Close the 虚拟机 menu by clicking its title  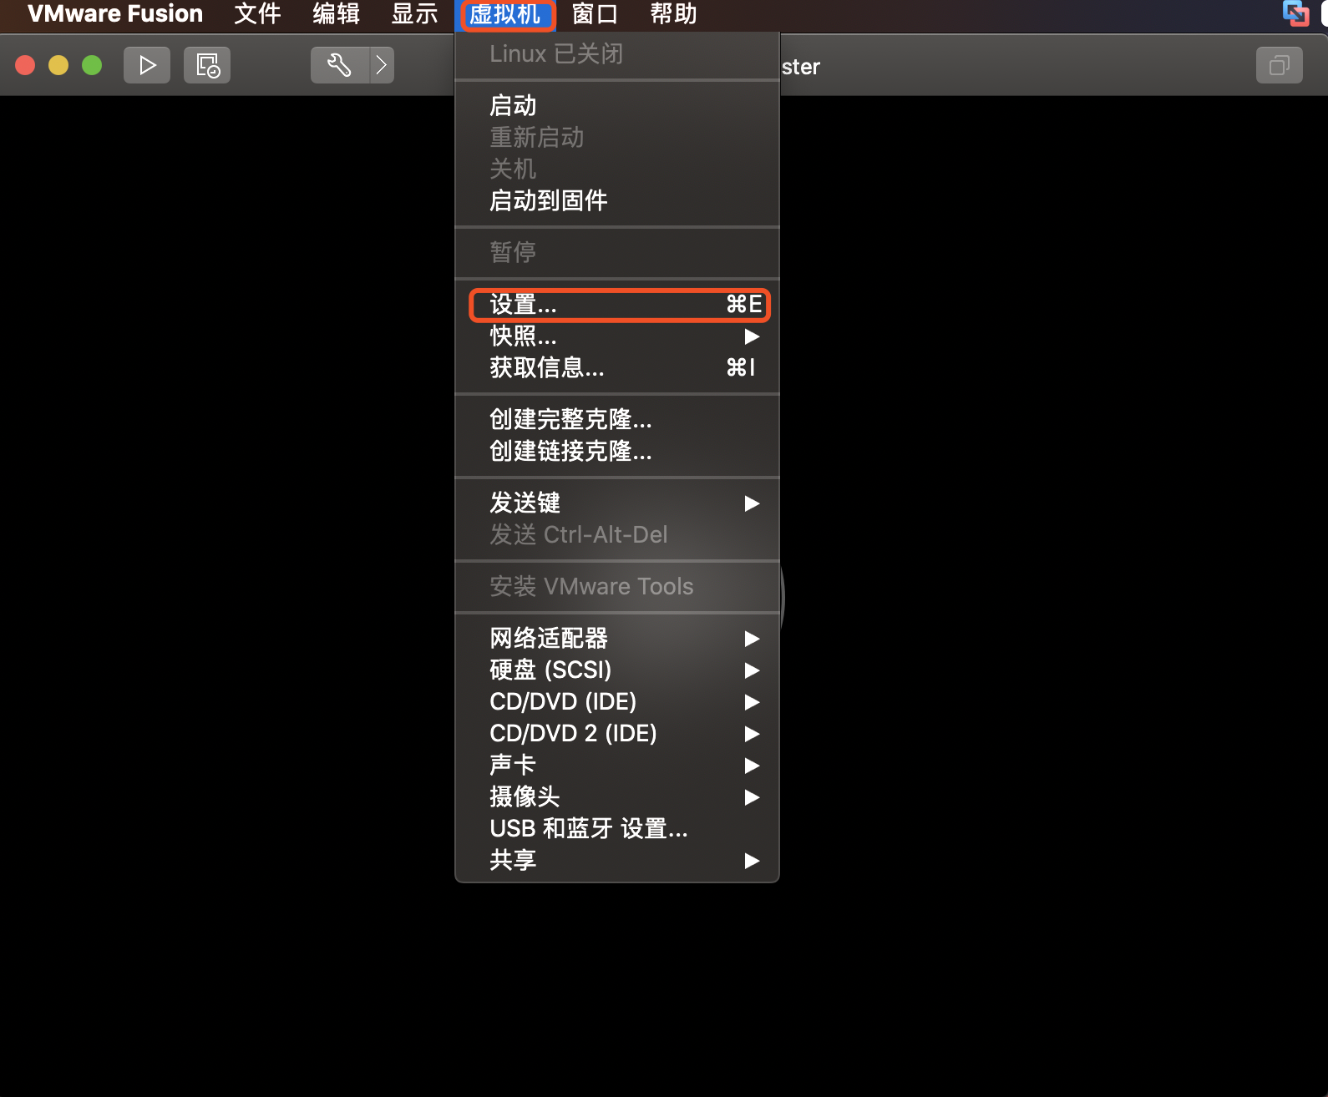point(505,14)
